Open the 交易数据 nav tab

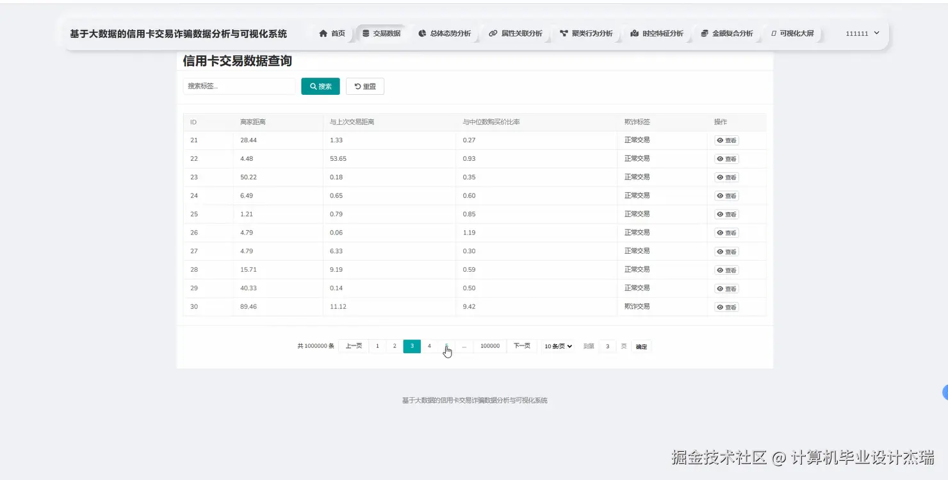point(381,33)
